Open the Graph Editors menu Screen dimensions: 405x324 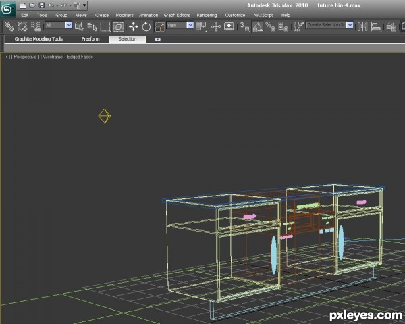(x=177, y=16)
